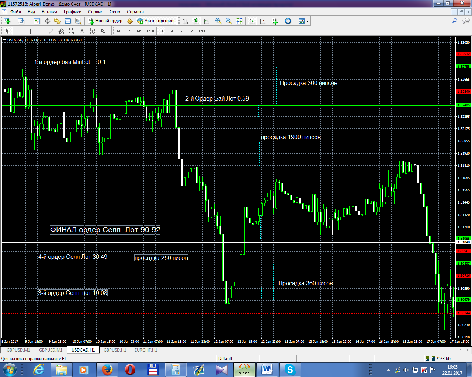Switch timeframe to W1
The width and height of the screenshot is (472, 377).
pyautogui.click(x=192, y=31)
